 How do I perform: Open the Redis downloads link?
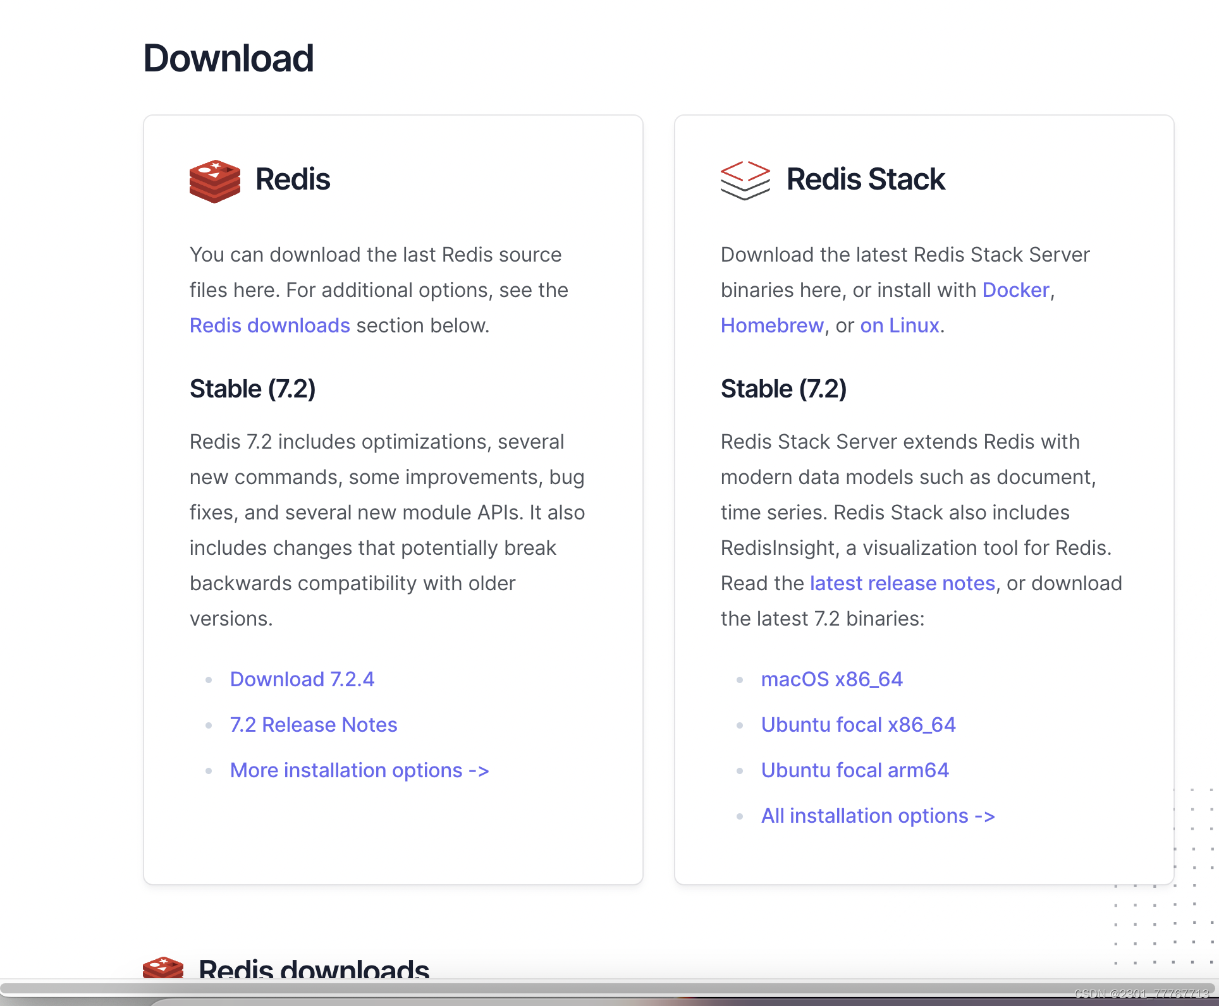point(269,325)
